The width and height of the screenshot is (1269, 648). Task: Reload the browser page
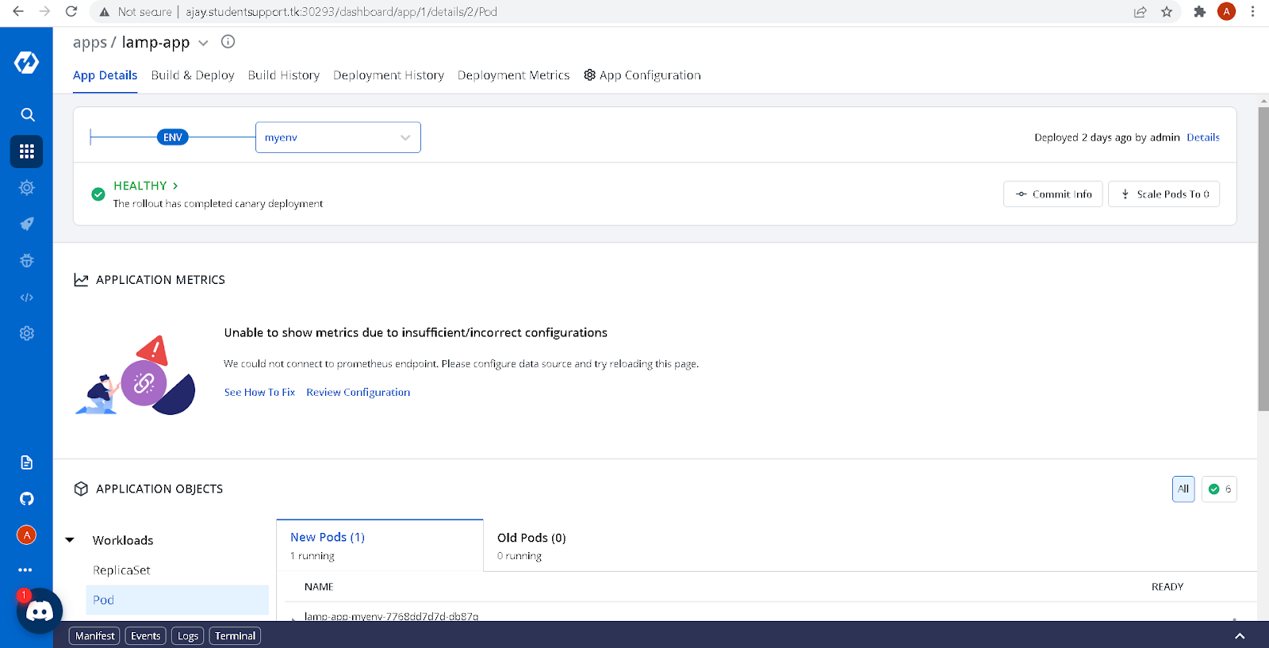pos(71,12)
